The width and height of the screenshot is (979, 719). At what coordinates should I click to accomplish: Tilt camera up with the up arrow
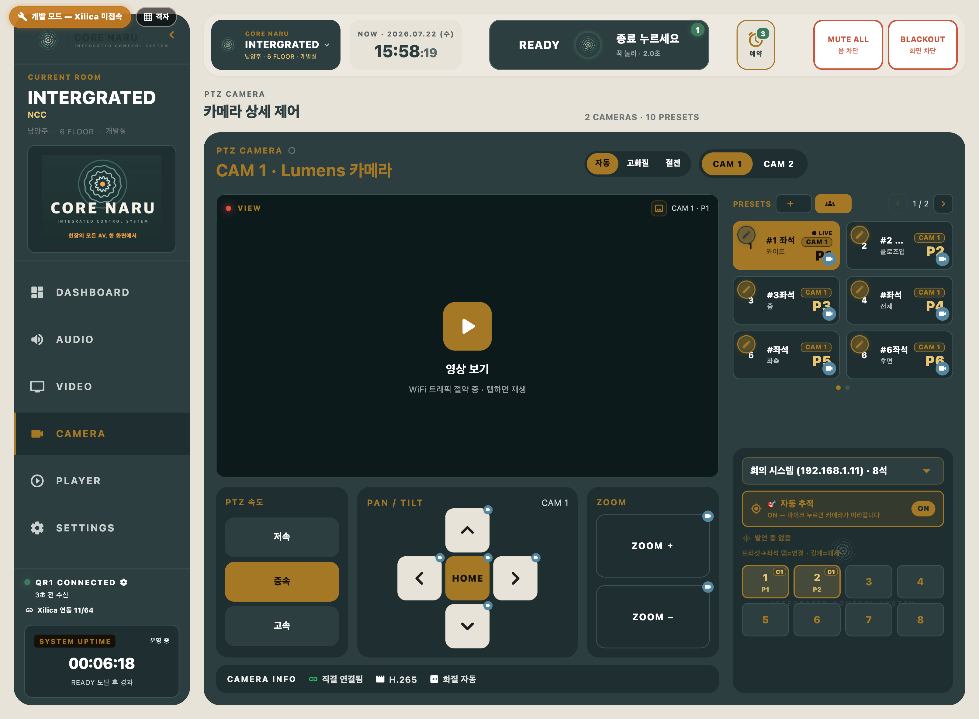467,530
